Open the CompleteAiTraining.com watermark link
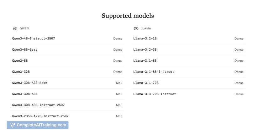Viewport: 257px width, 133px height. click(x=41, y=125)
